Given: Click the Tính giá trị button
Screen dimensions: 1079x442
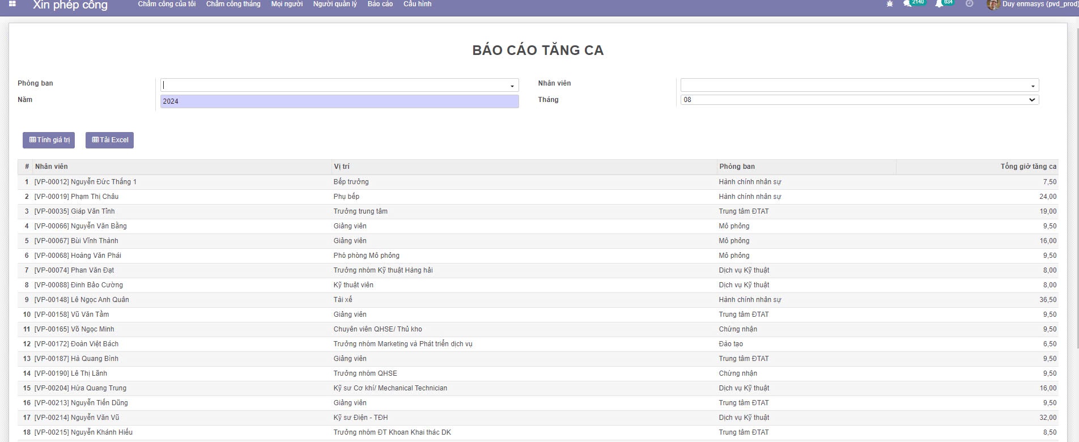Looking at the screenshot, I should (x=49, y=140).
